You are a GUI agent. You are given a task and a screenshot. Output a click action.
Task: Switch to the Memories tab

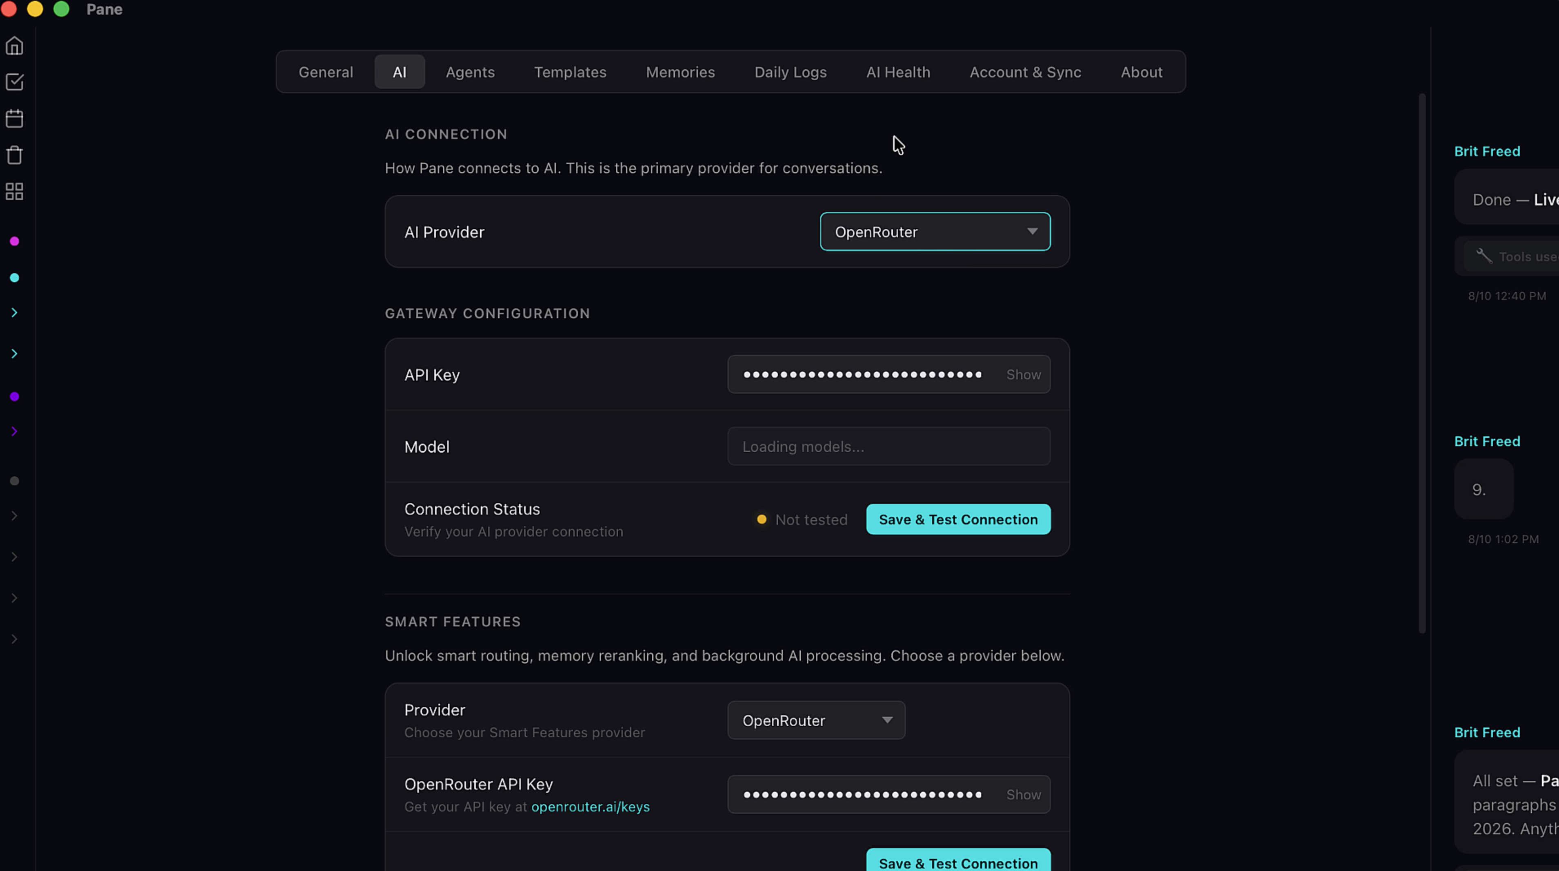coord(680,72)
